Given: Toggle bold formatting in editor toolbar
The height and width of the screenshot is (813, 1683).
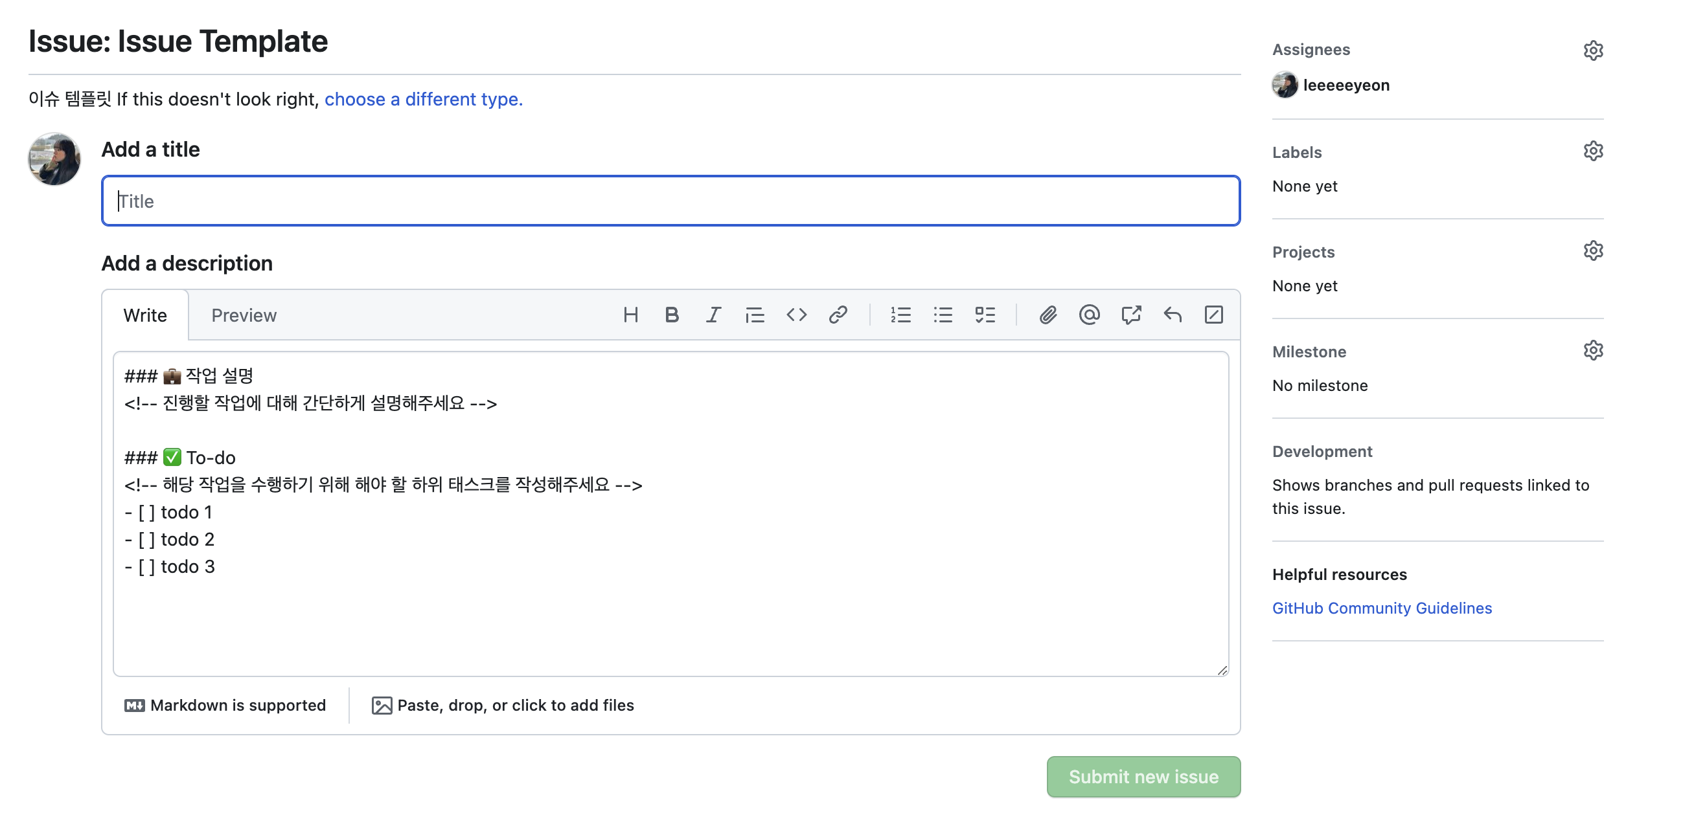Looking at the screenshot, I should (x=671, y=315).
